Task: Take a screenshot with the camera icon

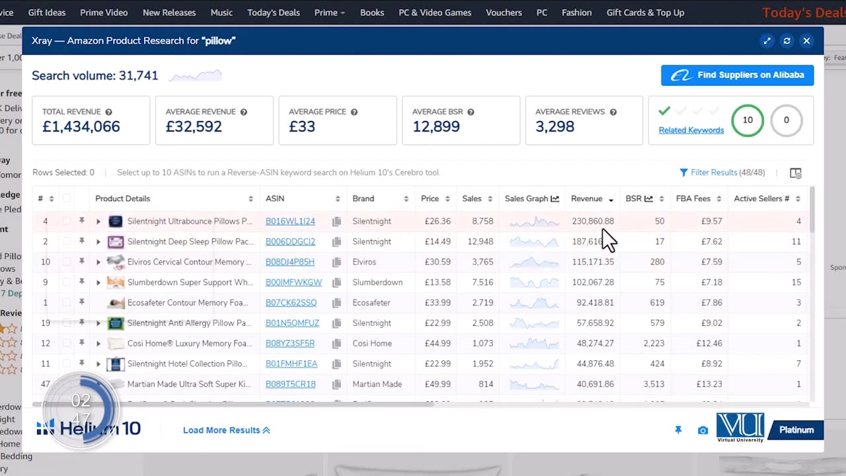Action: point(703,430)
